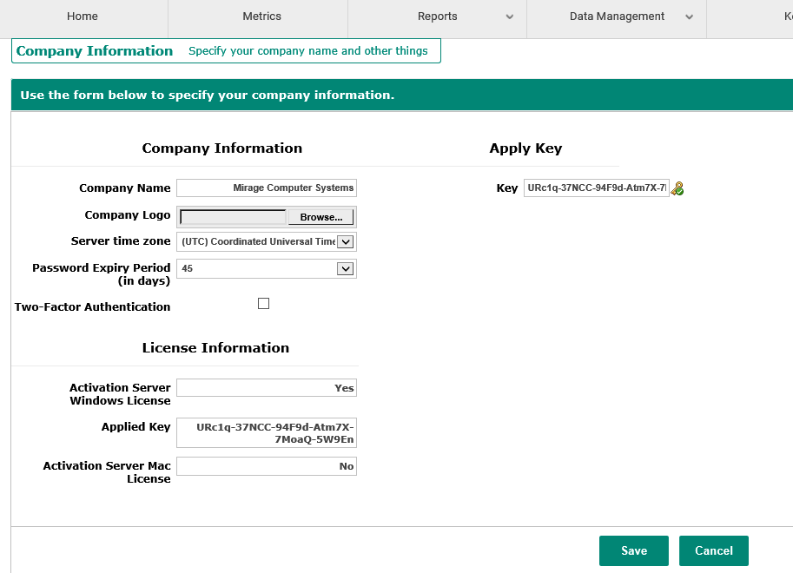Expand the Data Management menu chevron
793x573 pixels.
coord(689,17)
